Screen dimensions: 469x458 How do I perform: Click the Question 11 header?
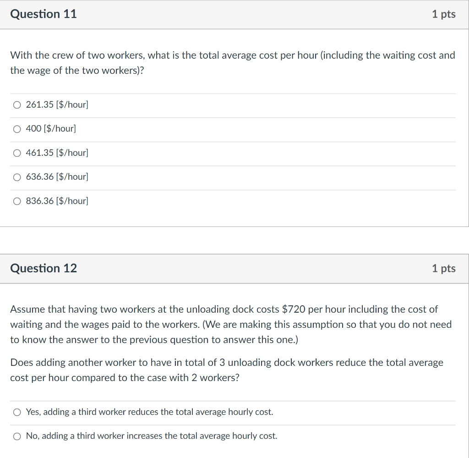point(44,14)
